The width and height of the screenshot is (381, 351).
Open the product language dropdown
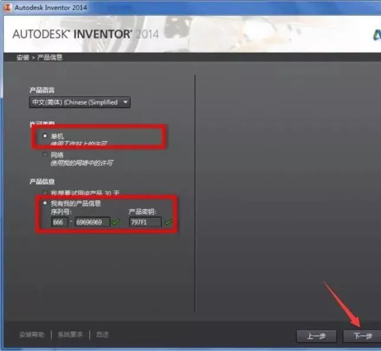pyautogui.click(x=80, y=102)
